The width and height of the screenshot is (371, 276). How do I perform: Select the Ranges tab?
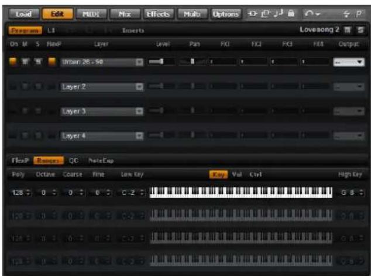tap(49, 161)
